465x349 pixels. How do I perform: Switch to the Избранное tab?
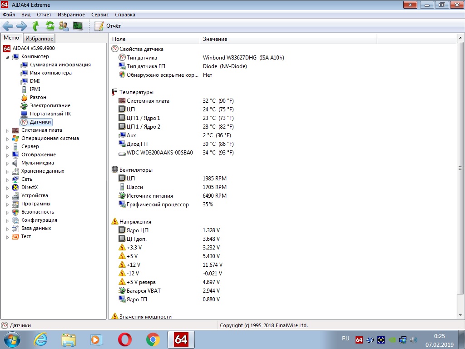click(40, 39)
